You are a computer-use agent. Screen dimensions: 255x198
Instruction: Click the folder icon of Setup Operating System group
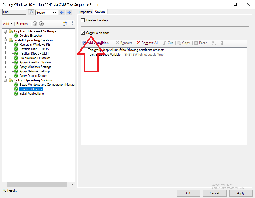tap(11, 80)
